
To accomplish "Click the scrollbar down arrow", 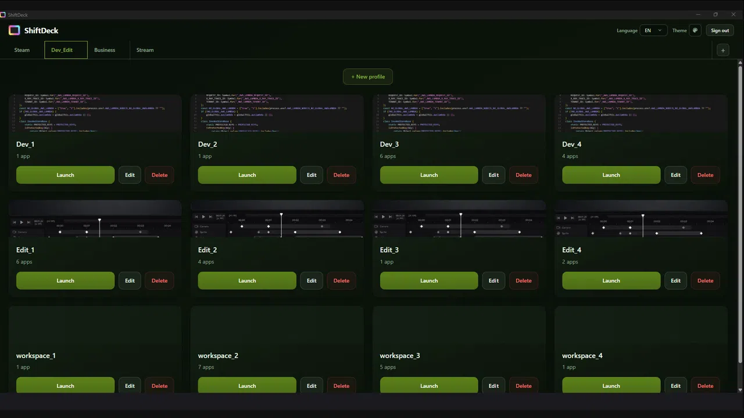I will coord(740,390).
